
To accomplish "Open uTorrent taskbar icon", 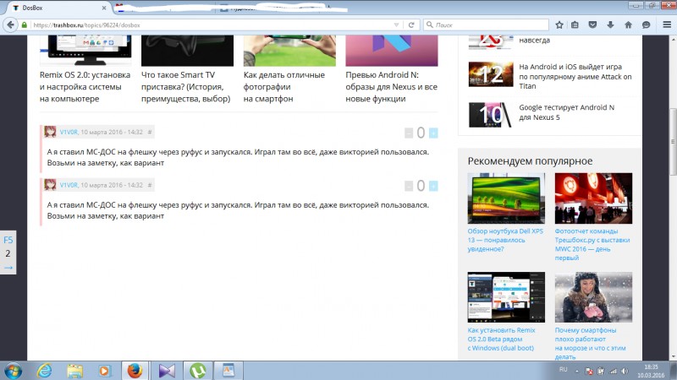I will click(198, 371).
